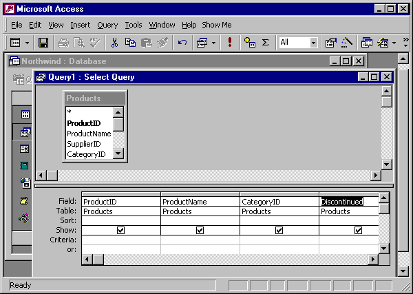Screen dimensions: 413x294
Task: Save the query with floppy icon
Action: click(x=43, y=43)
